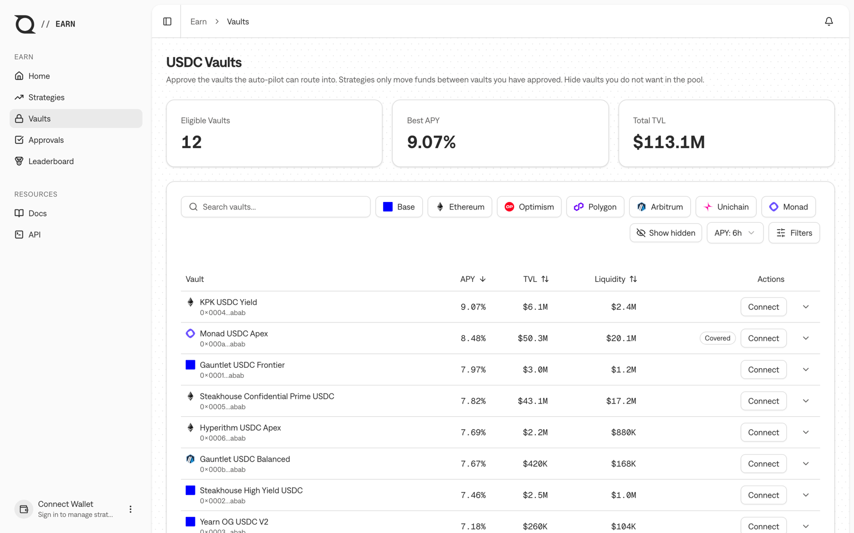
Task: Click the Ethereum icon beside Hyperithm USDC Apex
Action: coord(190,428)
